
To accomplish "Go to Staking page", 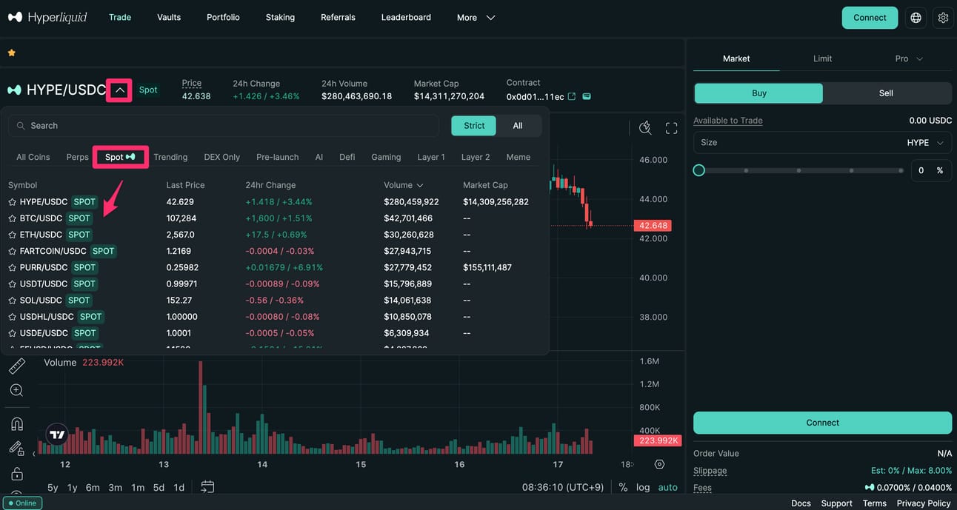I will (x=280, y=17).
